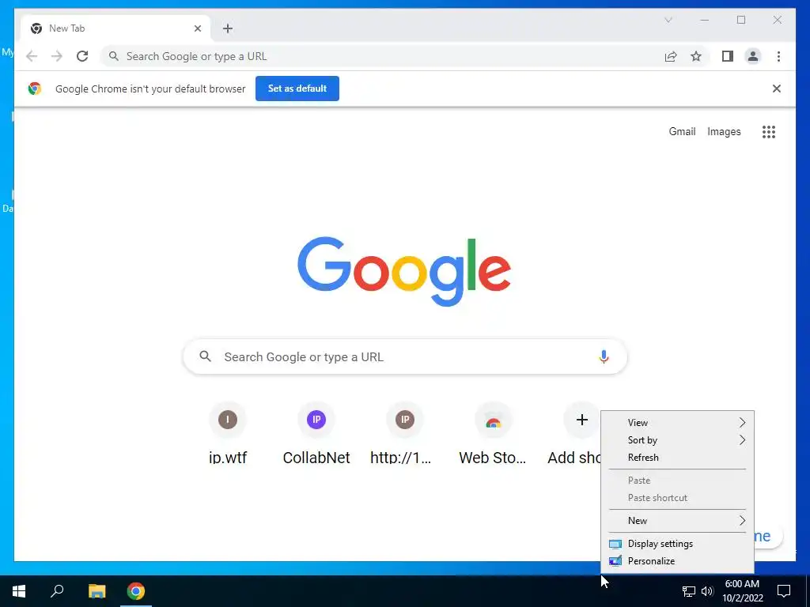Open the notification center icon
The width and height of the screenshot is (810, 607).
pyautogui.click(x=784, y=591)
